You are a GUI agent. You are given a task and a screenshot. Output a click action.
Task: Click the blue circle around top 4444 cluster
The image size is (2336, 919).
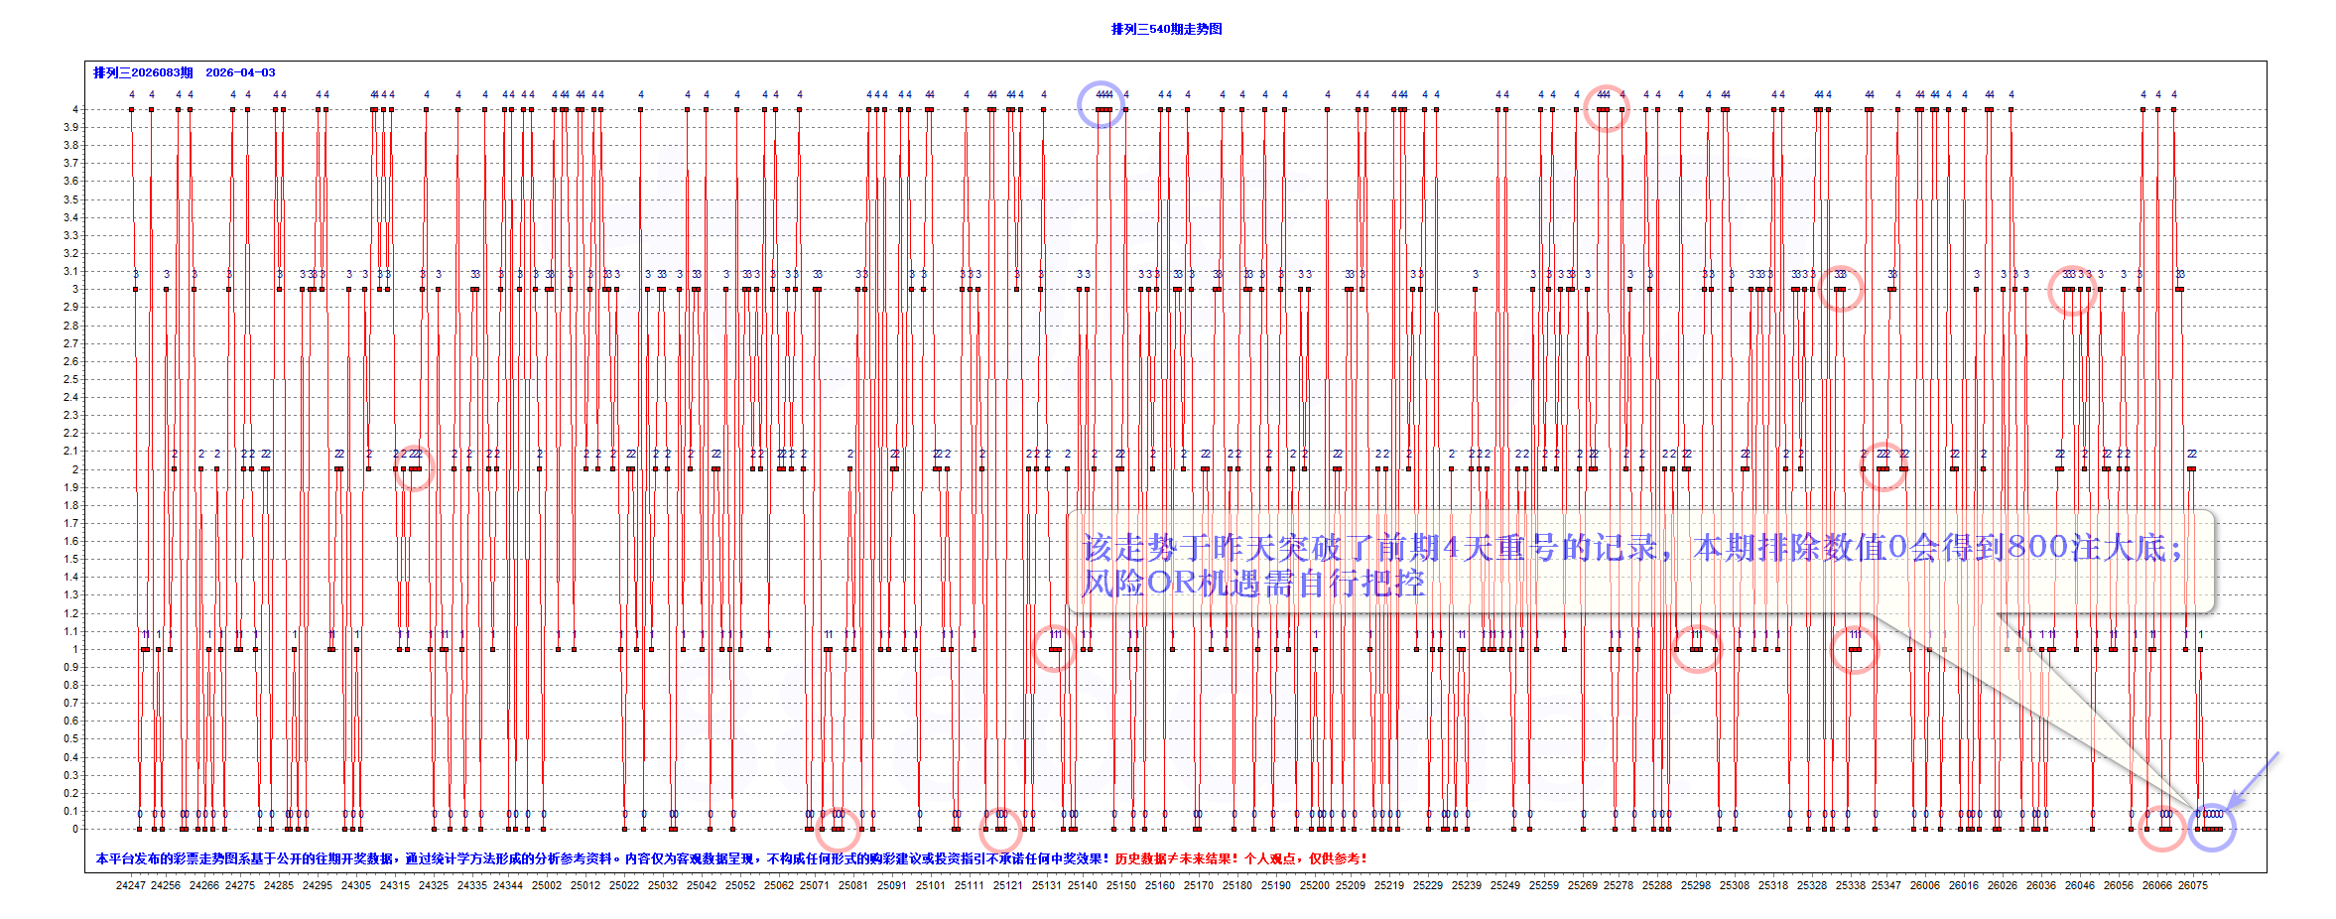(x=1102, y=104)
